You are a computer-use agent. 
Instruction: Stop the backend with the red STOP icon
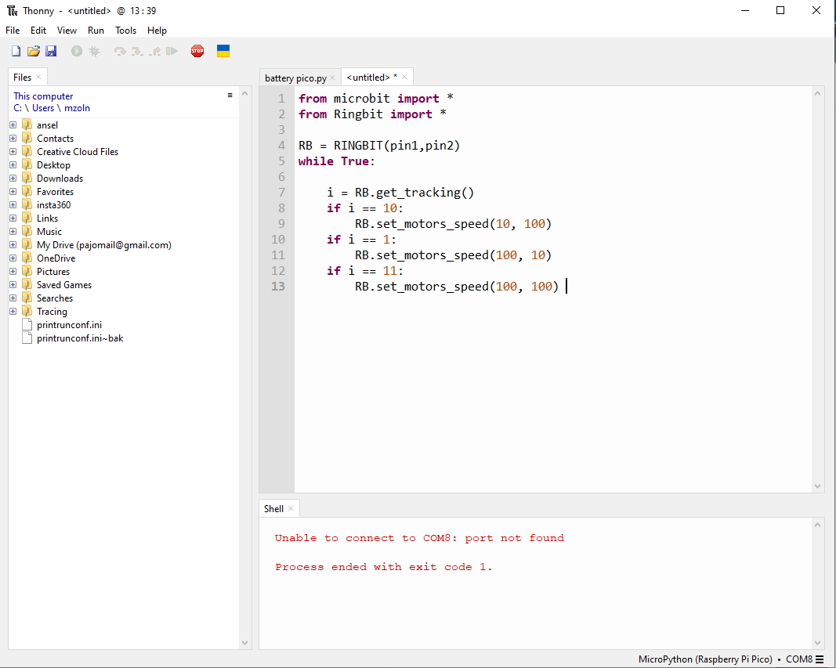tap(197, 51)
